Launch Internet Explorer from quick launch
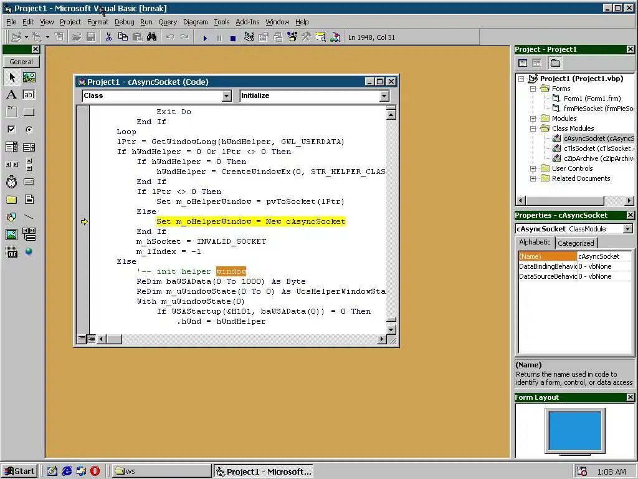 pyautogui.click(x=67, y=472)
